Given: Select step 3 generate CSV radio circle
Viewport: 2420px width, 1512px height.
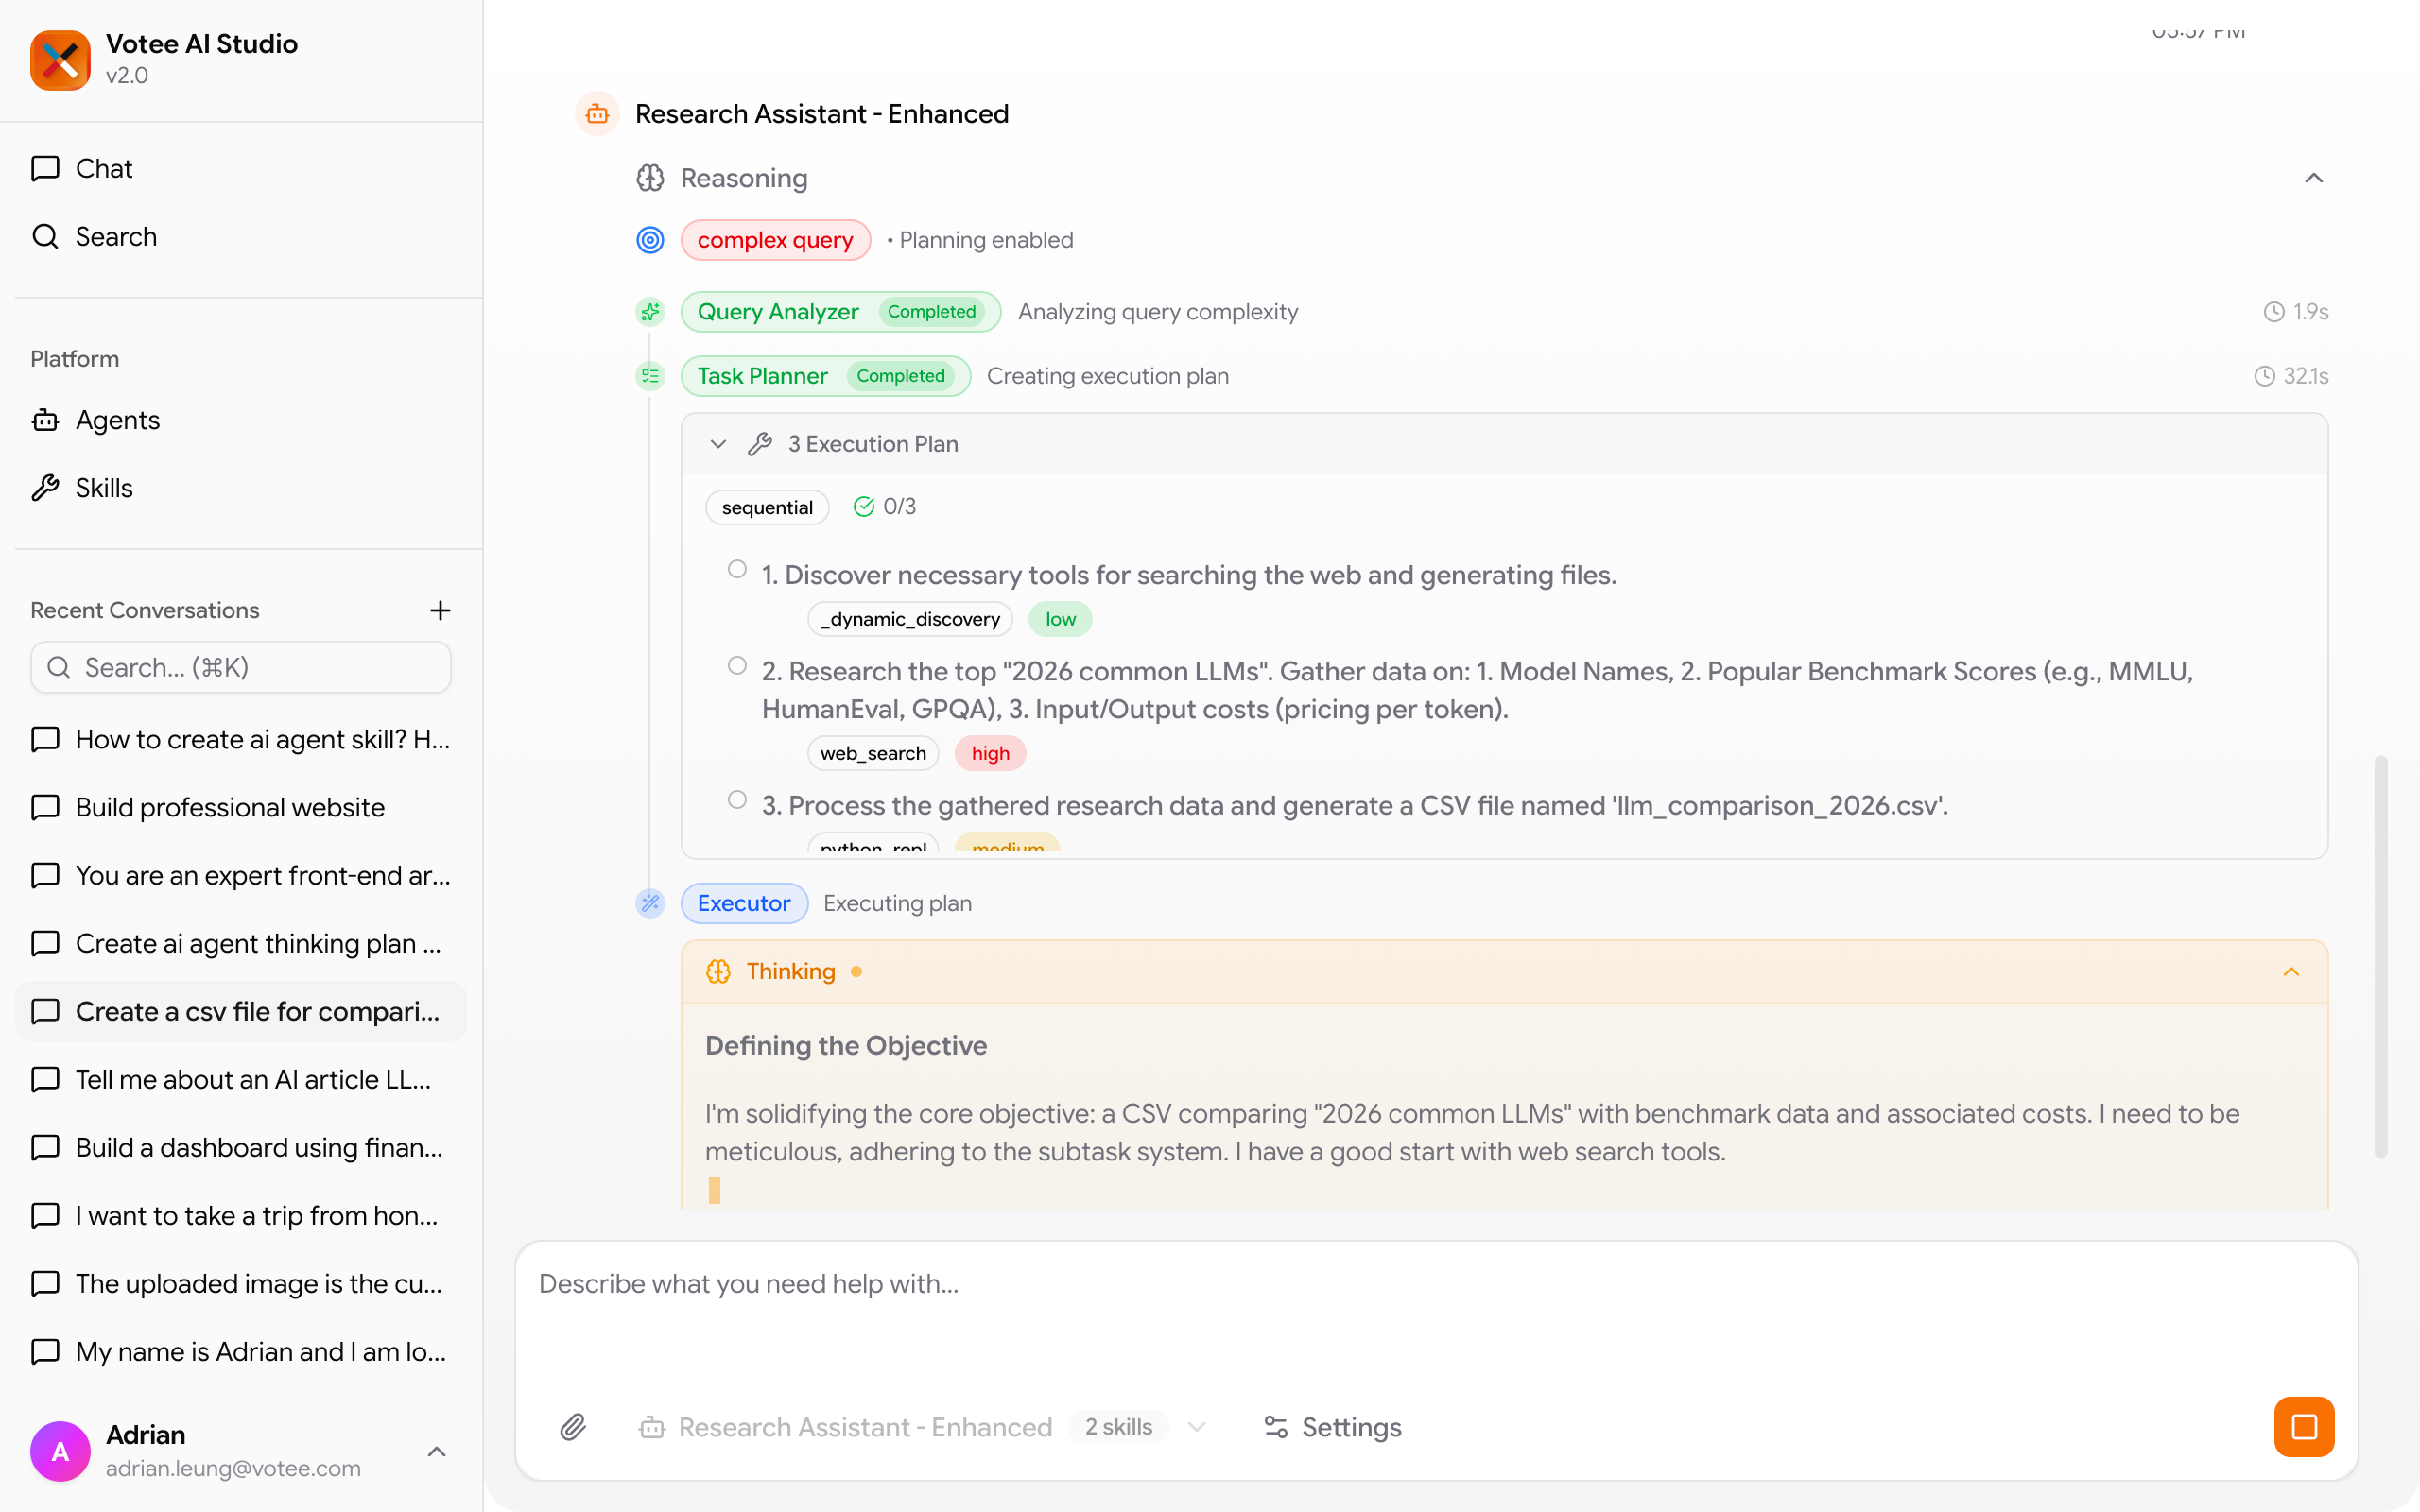Looking at the screenshot, I should 737,800.
